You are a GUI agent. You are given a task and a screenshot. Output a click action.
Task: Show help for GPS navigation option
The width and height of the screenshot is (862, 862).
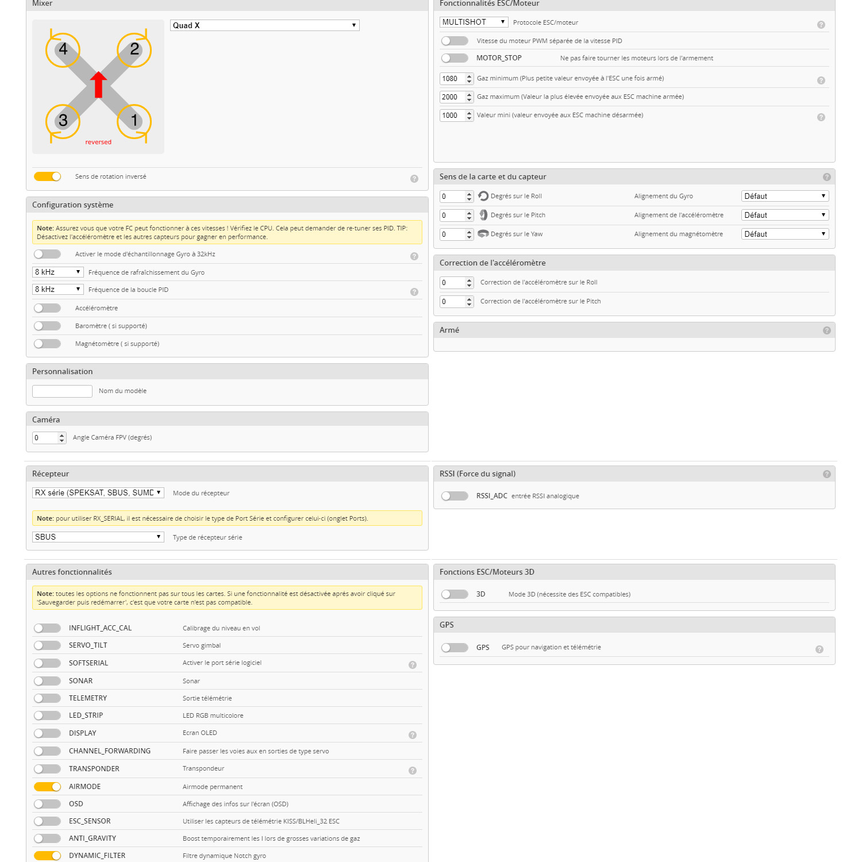(819, 649)
